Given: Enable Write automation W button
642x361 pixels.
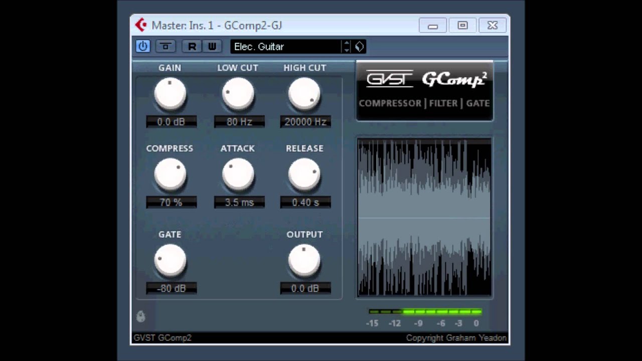Looking at the screenshot, I should [212, 47].
